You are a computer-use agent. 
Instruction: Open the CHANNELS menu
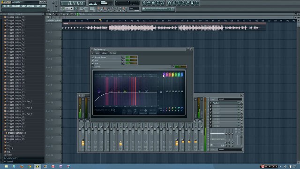tap(16, 6)
